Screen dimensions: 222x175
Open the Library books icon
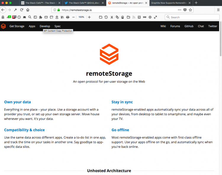(x=62, y=17)
